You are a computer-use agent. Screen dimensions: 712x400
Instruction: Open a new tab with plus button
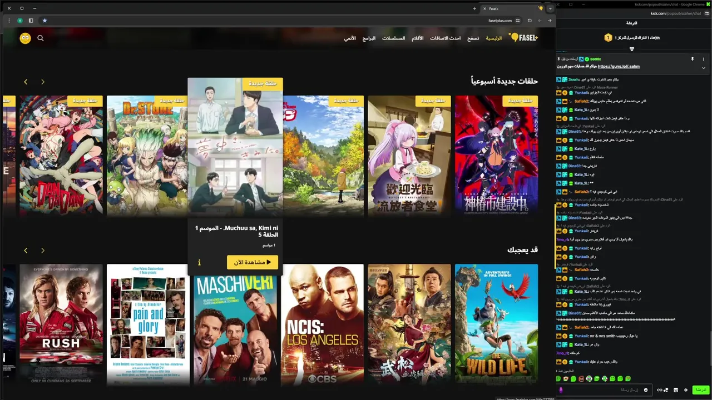pyautogui.click(x=474, y=8)
